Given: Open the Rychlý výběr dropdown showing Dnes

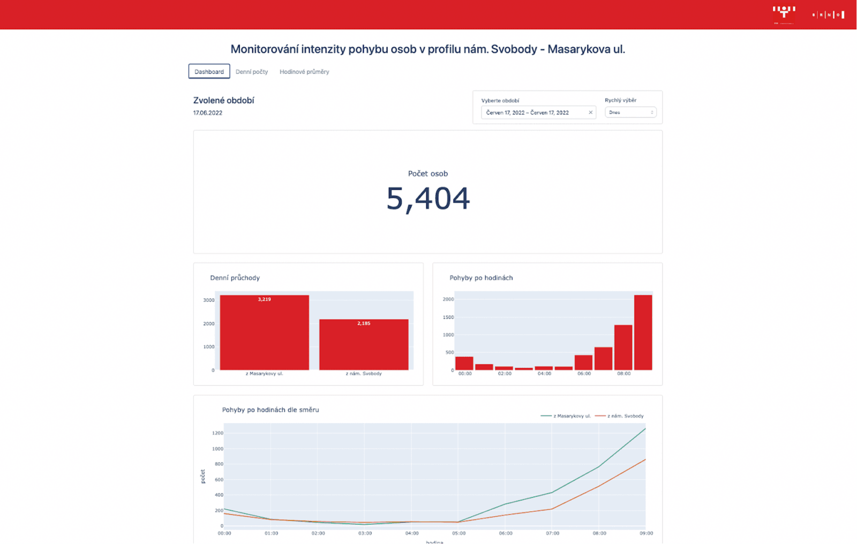Looking at the screenshot, I should click(630, 112).
